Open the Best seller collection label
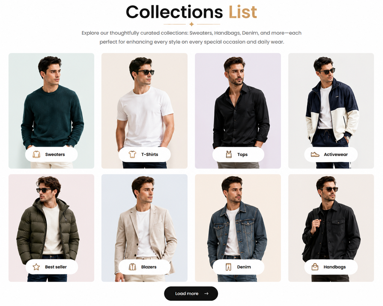383x306 pixels. click(x=52, y=267)
